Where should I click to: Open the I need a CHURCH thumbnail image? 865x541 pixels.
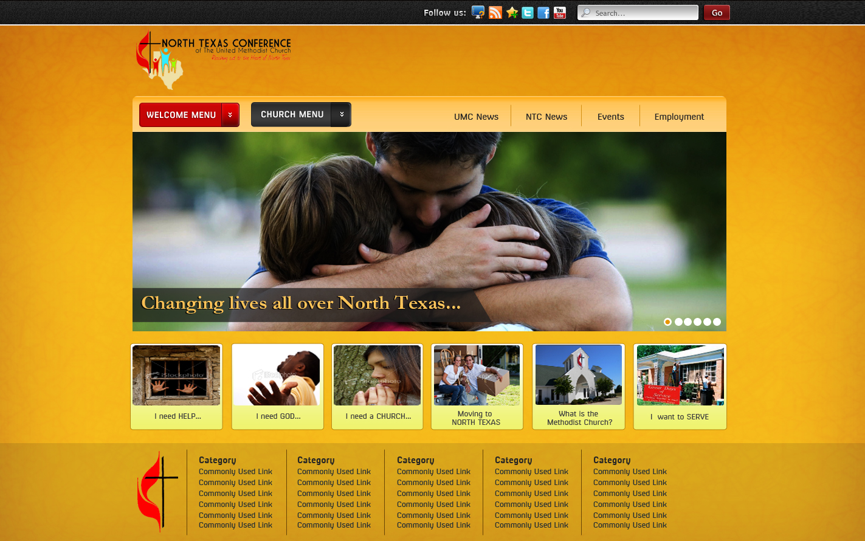(377, 375)
